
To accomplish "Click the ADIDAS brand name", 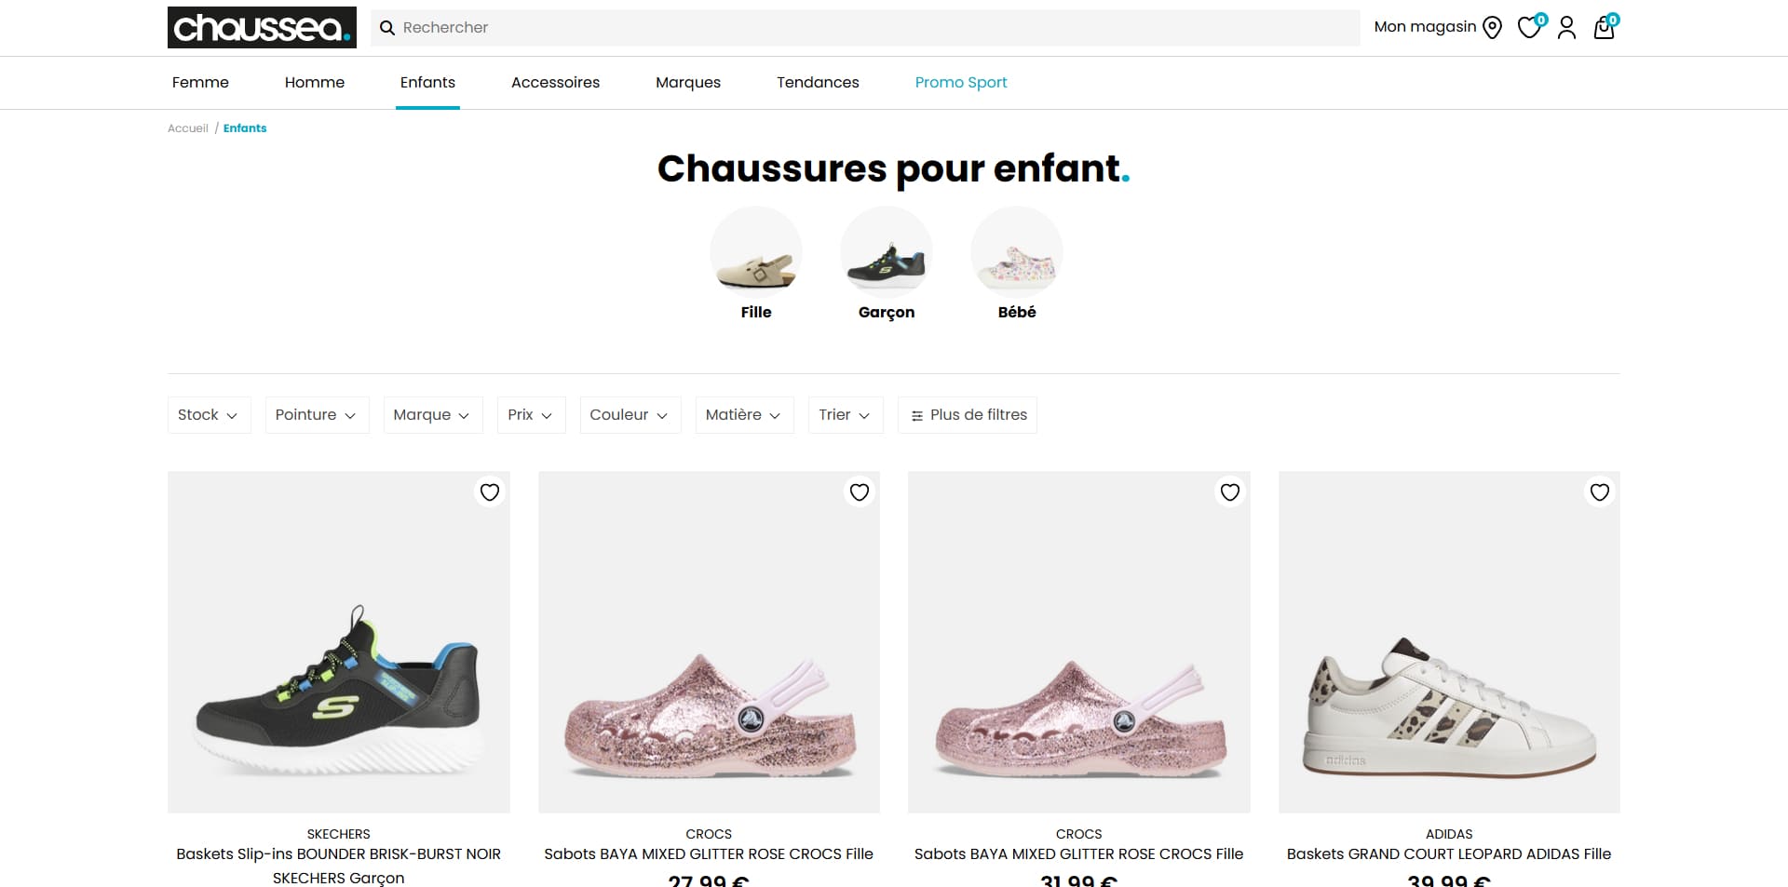I will tap(1449, 834).
